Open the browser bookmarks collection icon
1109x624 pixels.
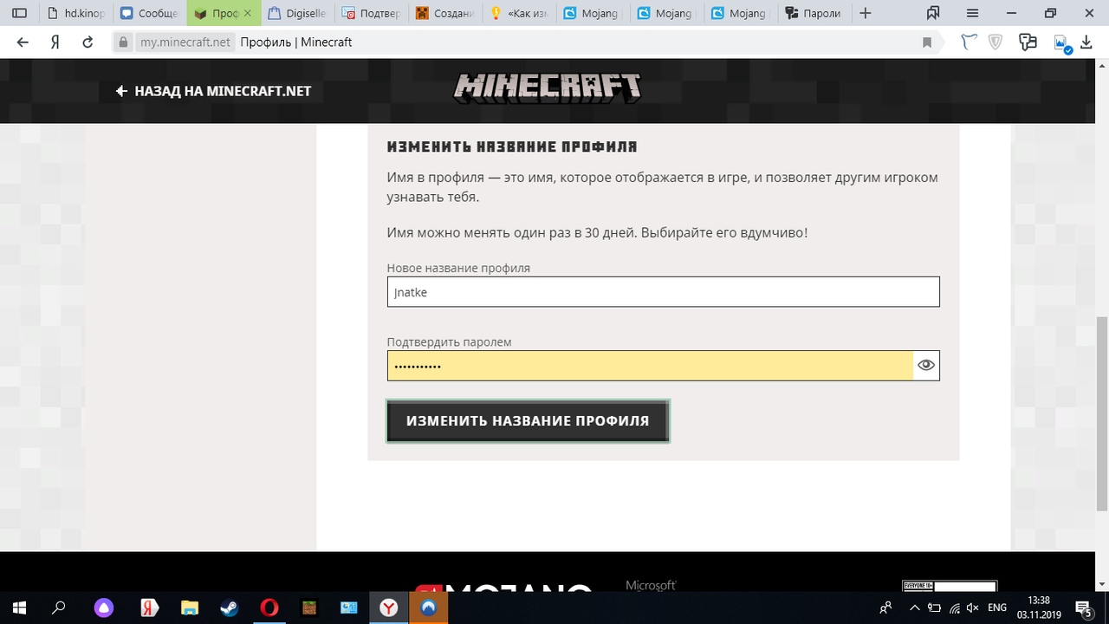[933, 13]
